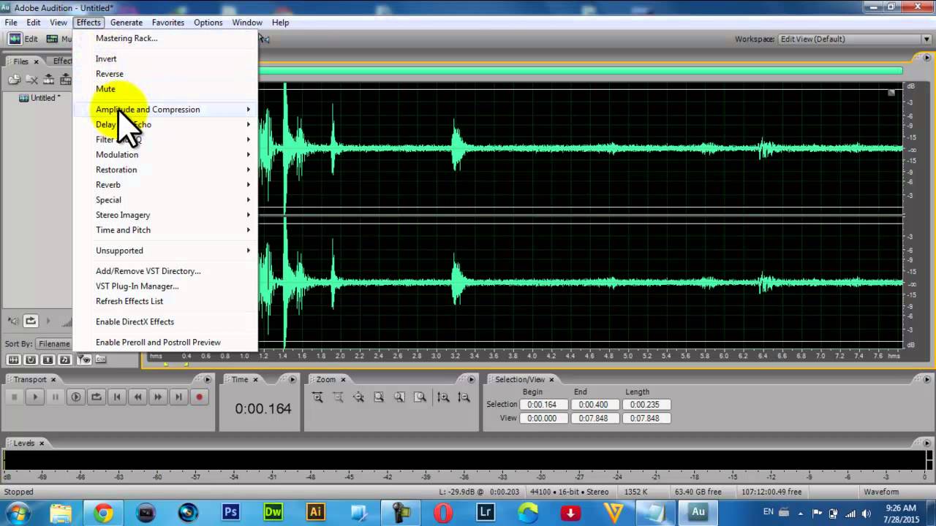Expand the Restoration submenu
Viewport: 936px width, 526px height.
click(164, 169)
